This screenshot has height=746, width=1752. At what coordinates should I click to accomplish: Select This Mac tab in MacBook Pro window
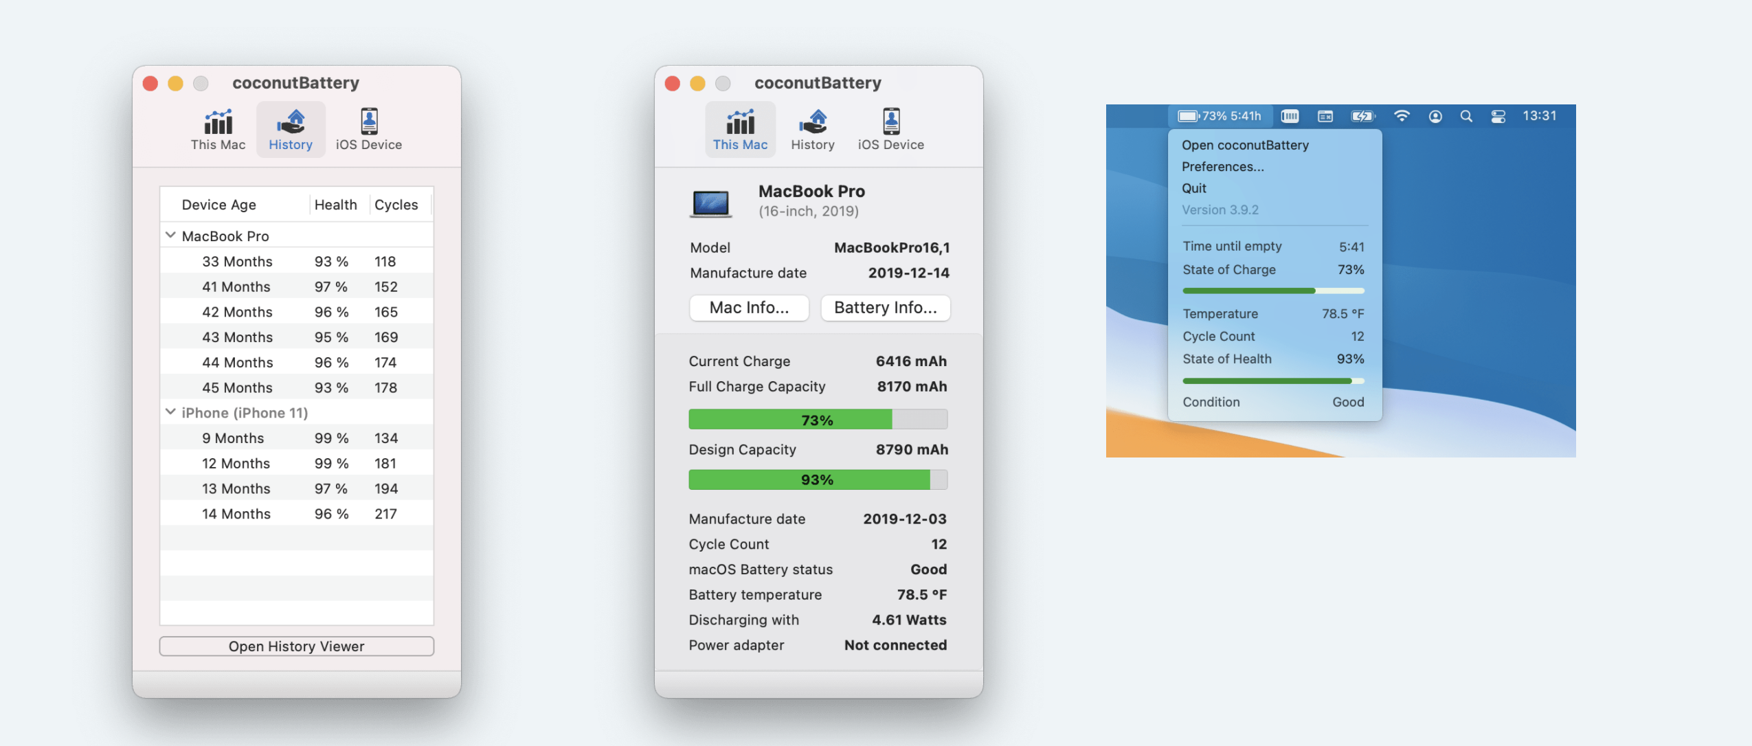(x=740, y=130)
